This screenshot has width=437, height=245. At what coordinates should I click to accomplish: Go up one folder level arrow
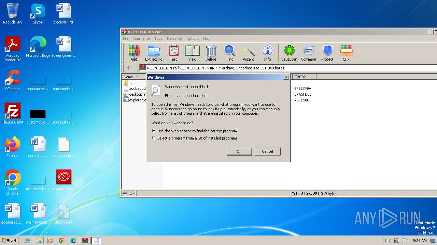click(129, 68)
